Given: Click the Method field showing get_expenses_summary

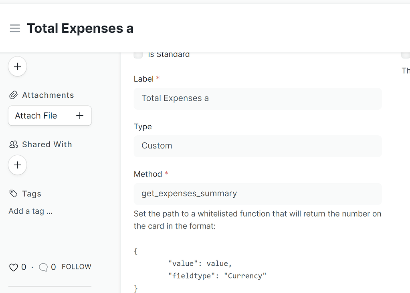Looking at the screenshot, I should [x=257, y=193].
